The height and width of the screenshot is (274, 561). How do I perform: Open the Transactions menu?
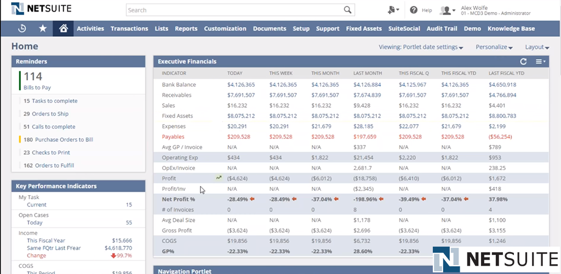click(x=129, y=28)
